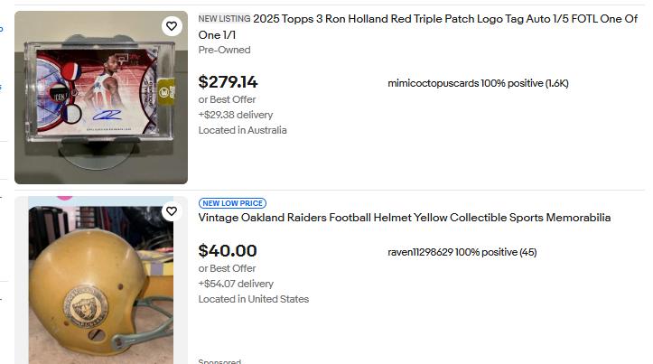653x364 pixels.
Task: Add Ron Holland card to watchlist via heart
Action: 172,27
